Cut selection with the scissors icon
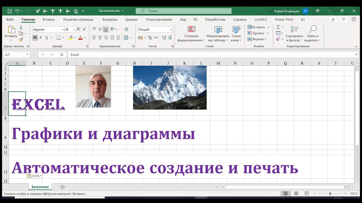 tap(21, 27)
